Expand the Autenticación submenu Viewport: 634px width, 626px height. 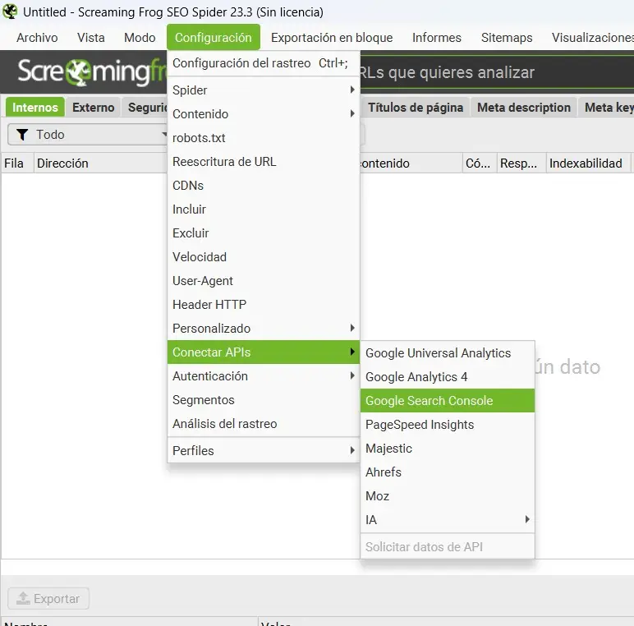(x=264, y=375)
